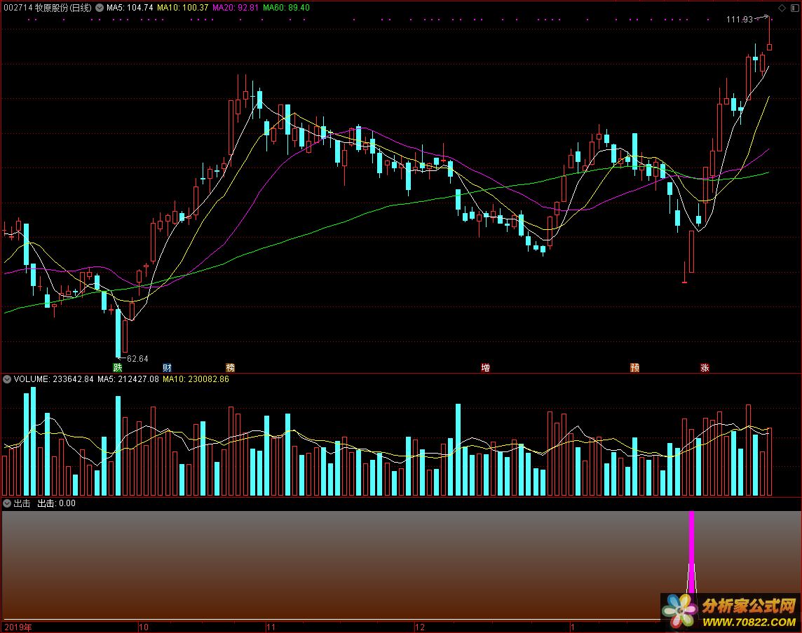Open the VOLUME panel dropdown arrow

pyautogui.click(x=7, y=379)
